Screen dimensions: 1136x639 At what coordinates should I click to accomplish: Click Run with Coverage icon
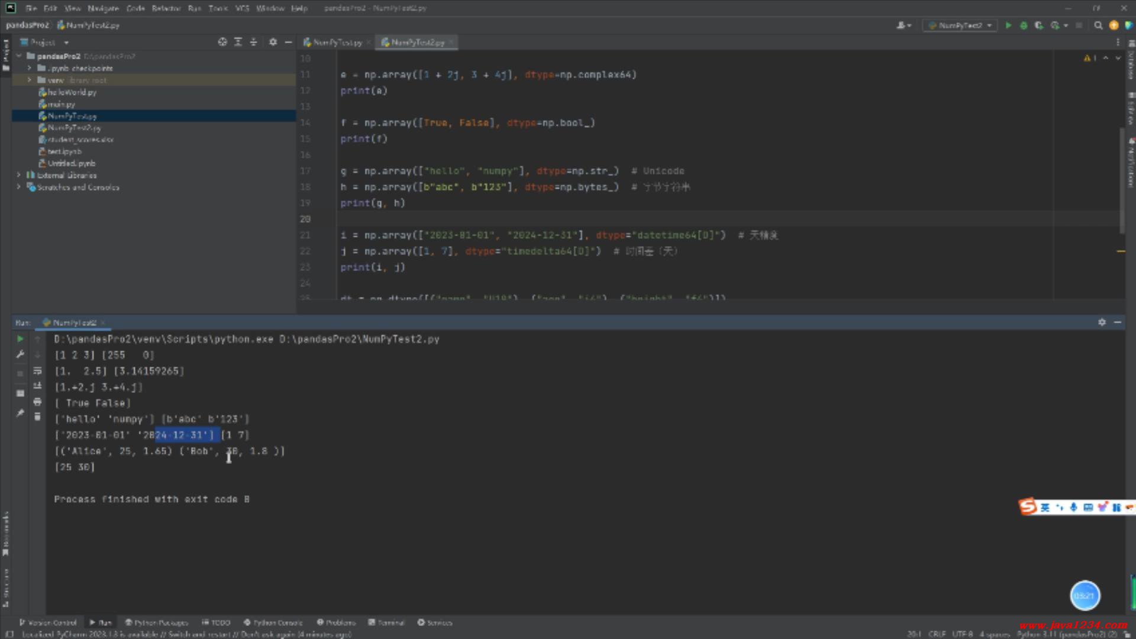pyautogui.click(x=1038, y=25)
